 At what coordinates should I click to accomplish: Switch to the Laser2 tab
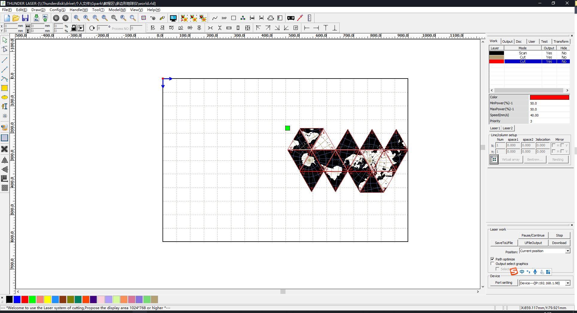[508, 128]
